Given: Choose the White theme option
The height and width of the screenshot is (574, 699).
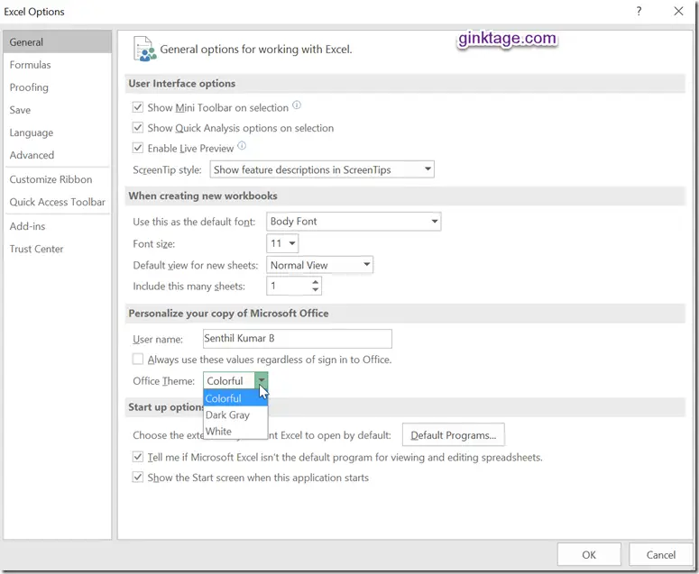Looking at the screenshot, I should tap(235, 431).
